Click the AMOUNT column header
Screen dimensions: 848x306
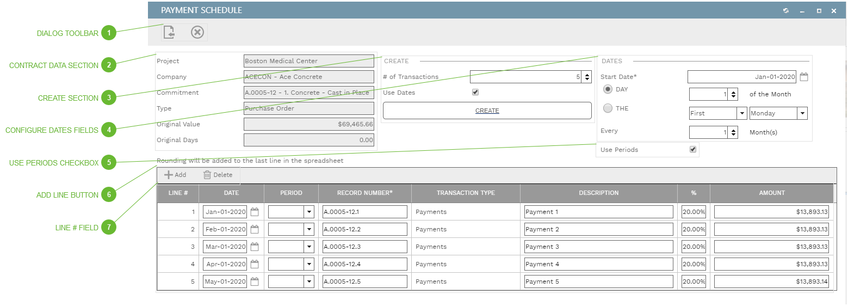(x=772, y=193)
